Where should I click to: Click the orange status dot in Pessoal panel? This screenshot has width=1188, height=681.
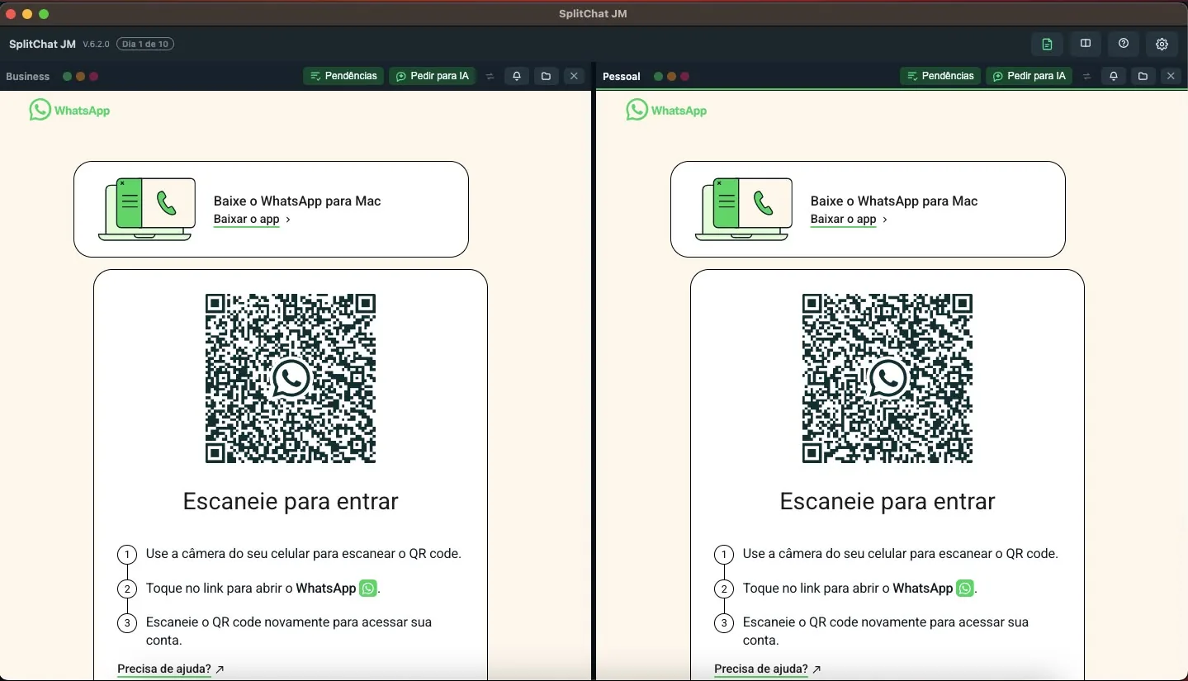tap(671, 77)
